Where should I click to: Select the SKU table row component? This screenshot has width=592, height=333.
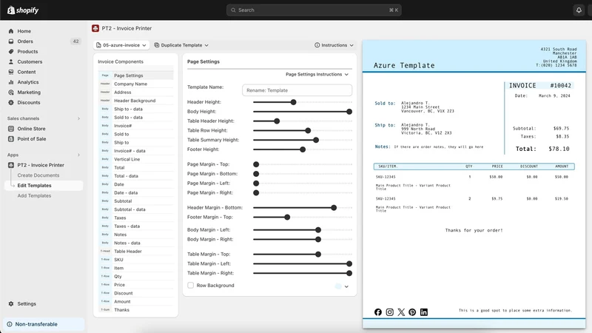coord(136,260)
